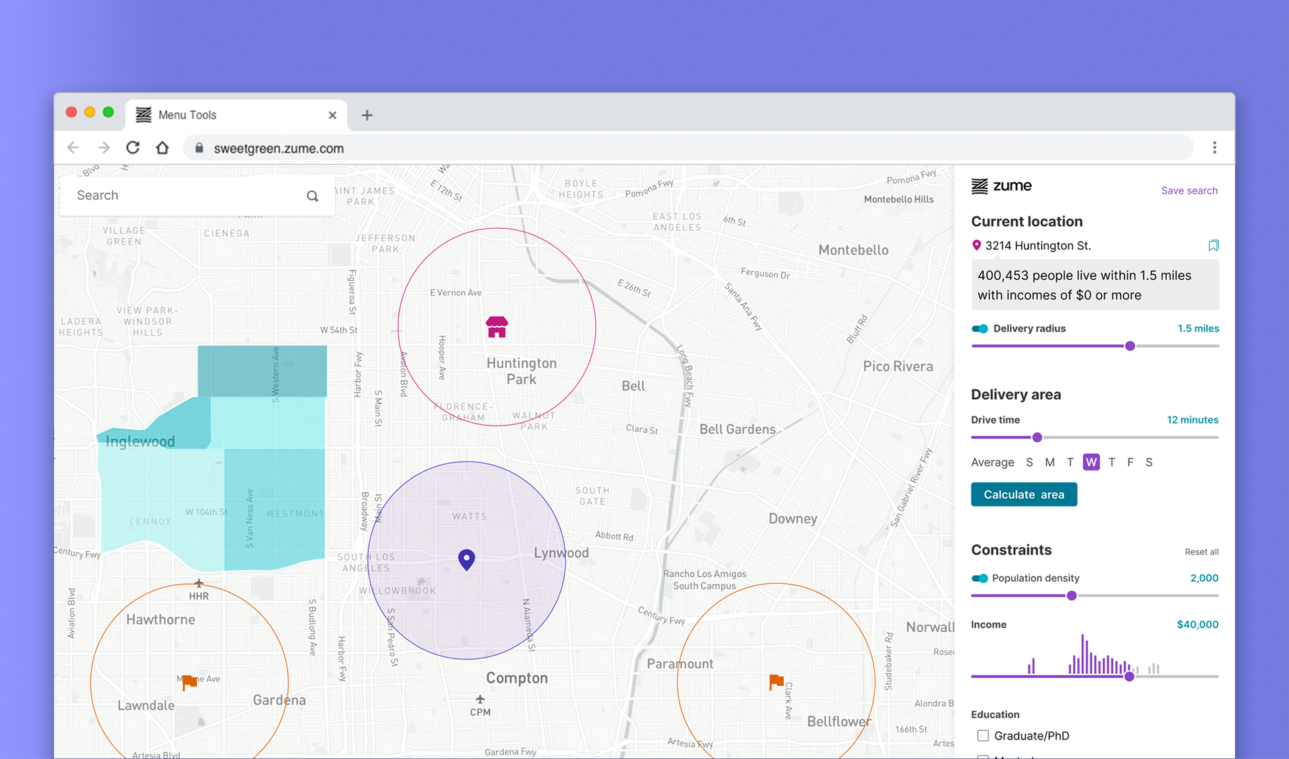Click the browser forward arrow
Image resolution: width=1289 pixels, height=759 pixels.
pyautogui.click(x=103, y=148)
